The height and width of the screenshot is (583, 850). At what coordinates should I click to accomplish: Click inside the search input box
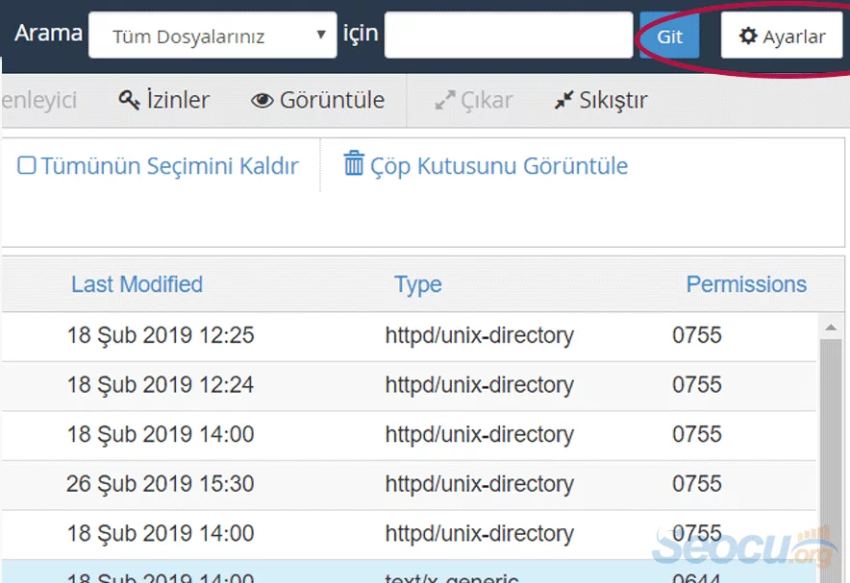tap(508, 34)
